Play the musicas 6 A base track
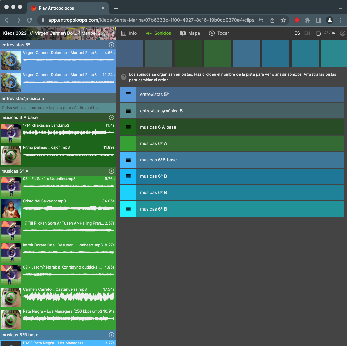 point(111,118)
